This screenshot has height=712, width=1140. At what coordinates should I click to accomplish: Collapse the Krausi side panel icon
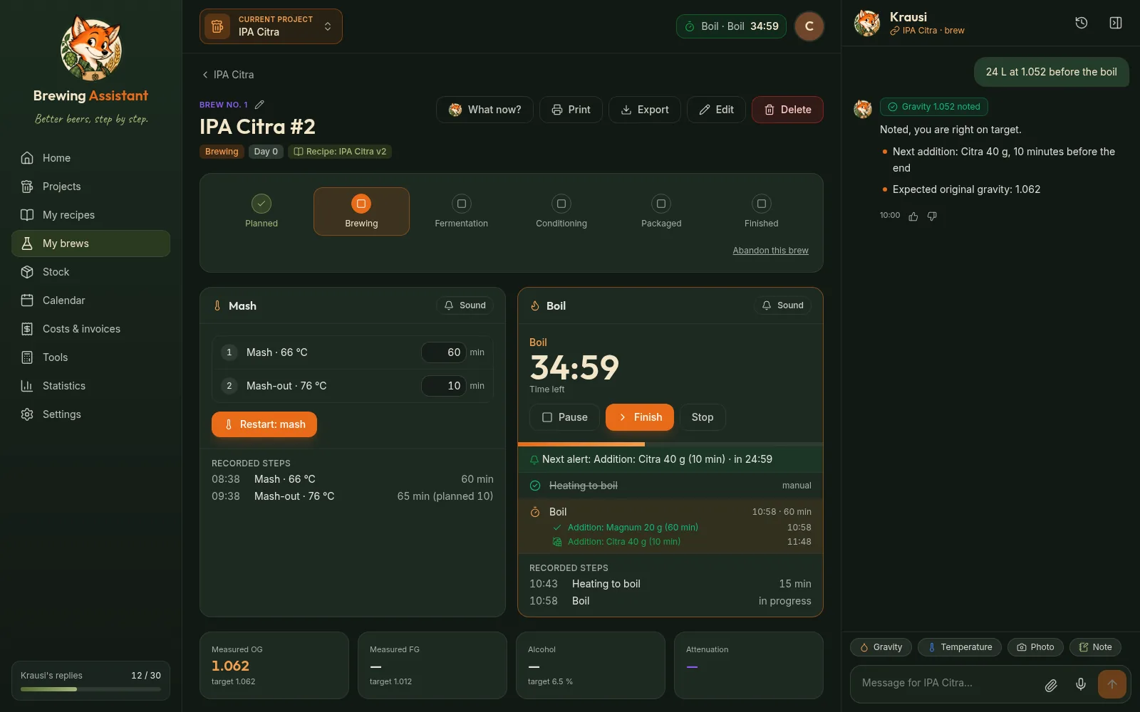point(1116,23)
